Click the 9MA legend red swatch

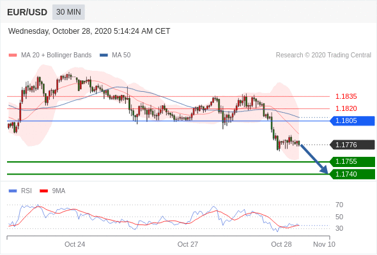pyautogui.click(x=43, y=191)
